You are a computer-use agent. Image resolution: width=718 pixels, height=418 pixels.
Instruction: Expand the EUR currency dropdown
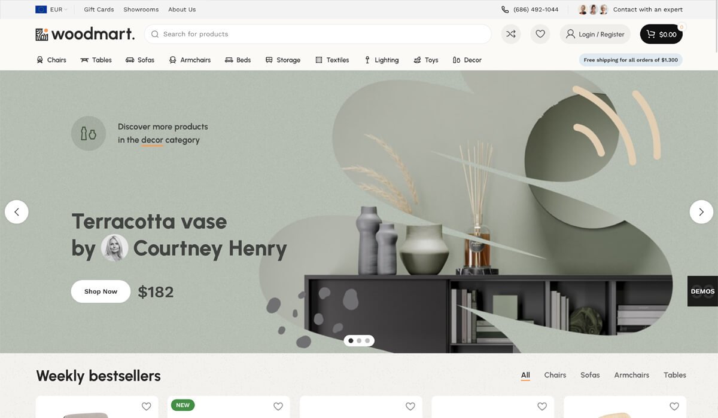coord(51,10)
